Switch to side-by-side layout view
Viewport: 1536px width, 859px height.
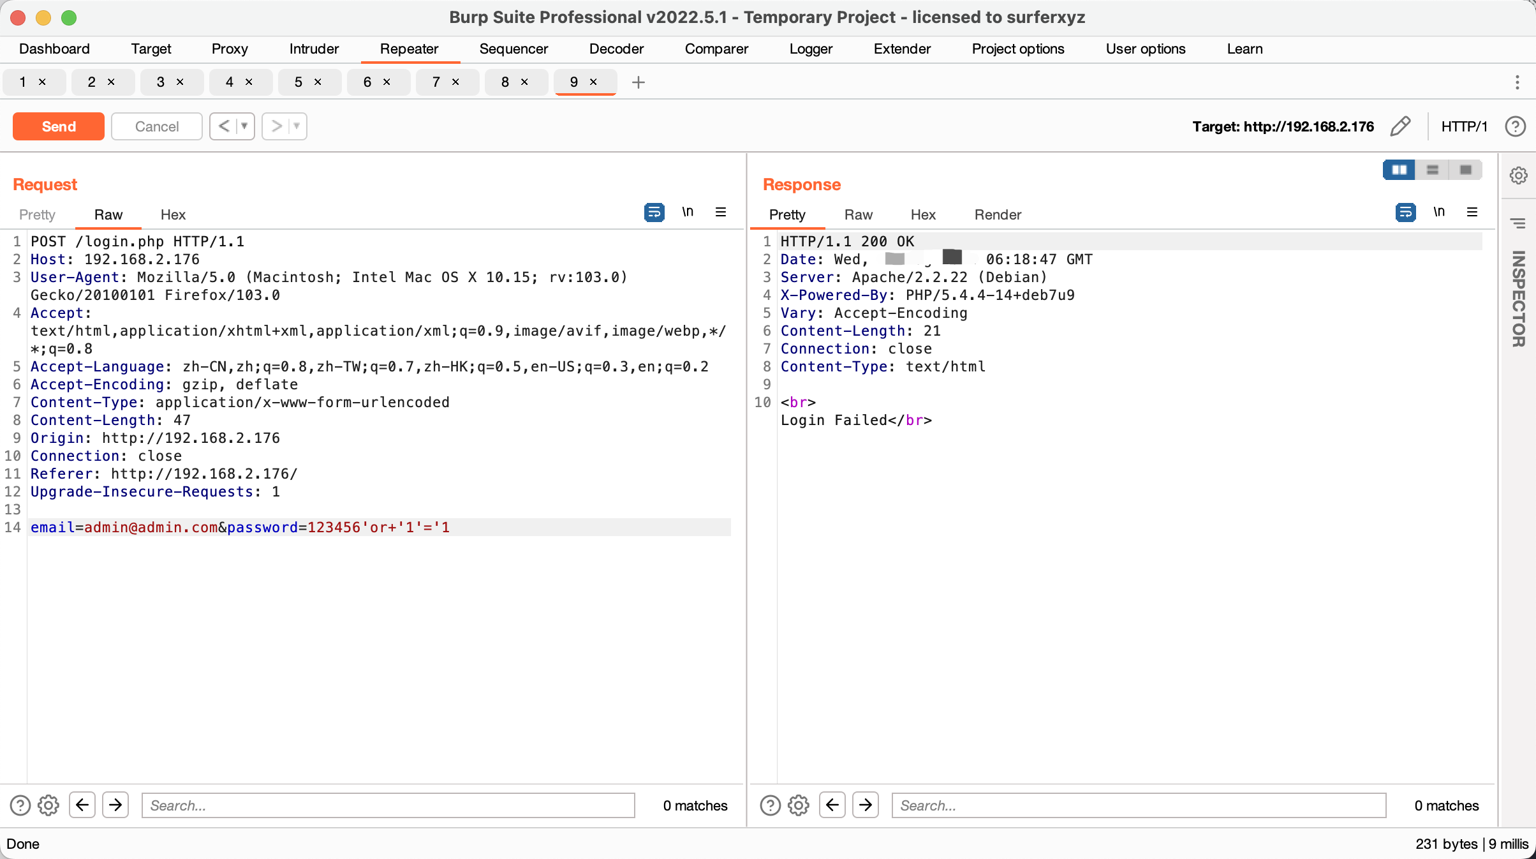click(x=1399, y=170)
